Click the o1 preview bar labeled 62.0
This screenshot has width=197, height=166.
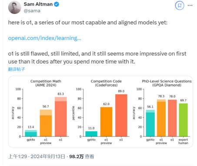(x=106, y=122)
